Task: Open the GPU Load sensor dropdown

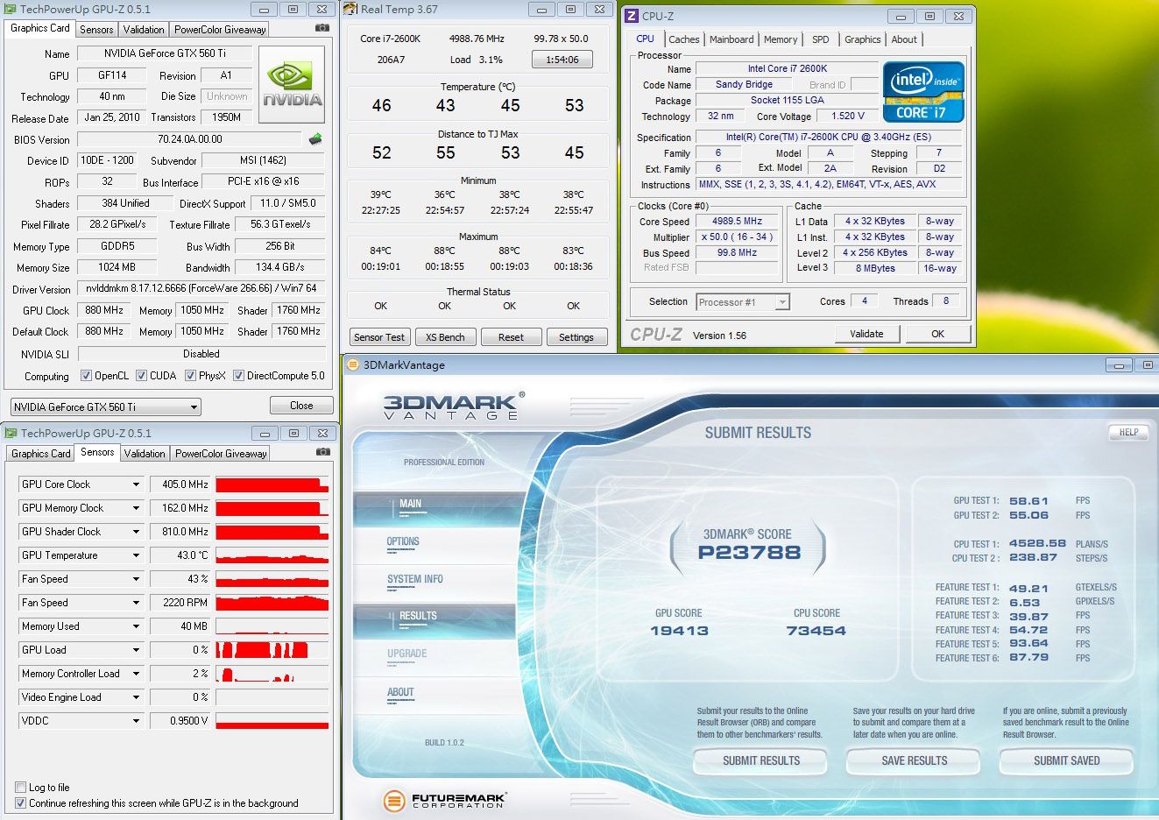Action: point(137,650)
